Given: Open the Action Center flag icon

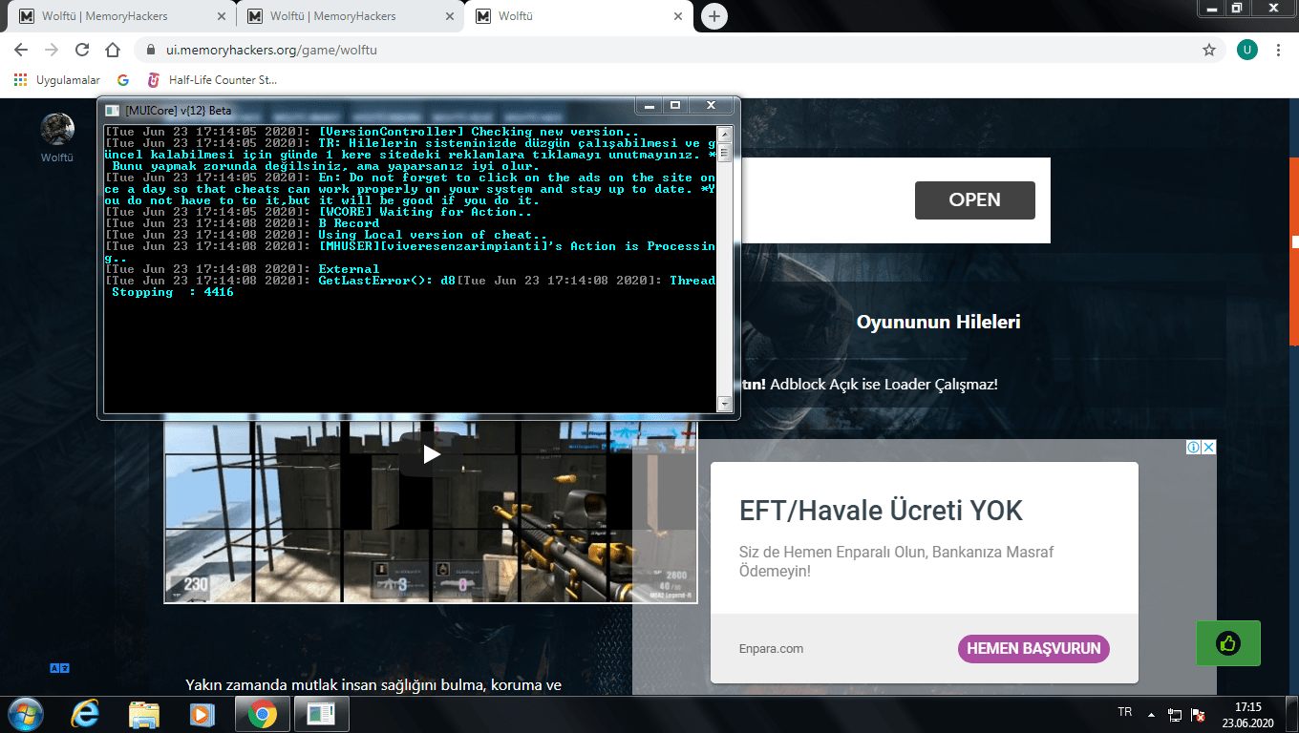Looking at the screenshot, I should [x=1199, y=715].
